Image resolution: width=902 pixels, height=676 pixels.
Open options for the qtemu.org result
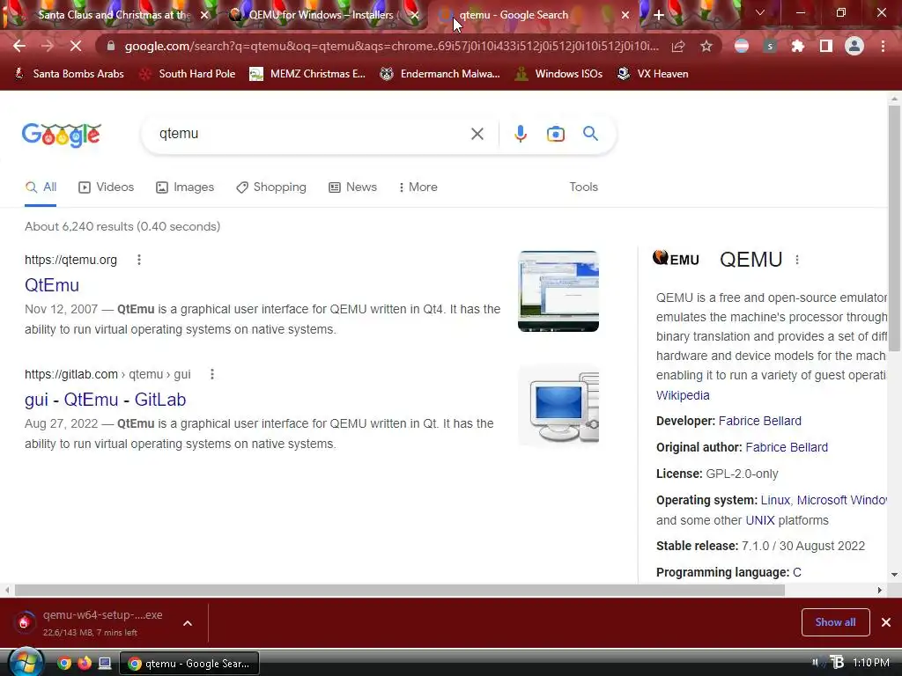[x=138, y=260]
